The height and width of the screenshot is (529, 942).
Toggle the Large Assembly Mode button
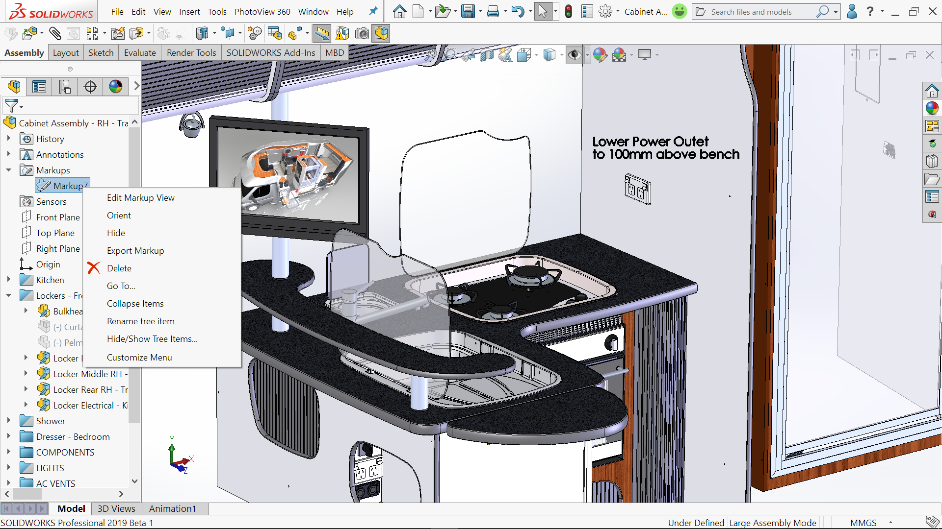pos(382,33)
